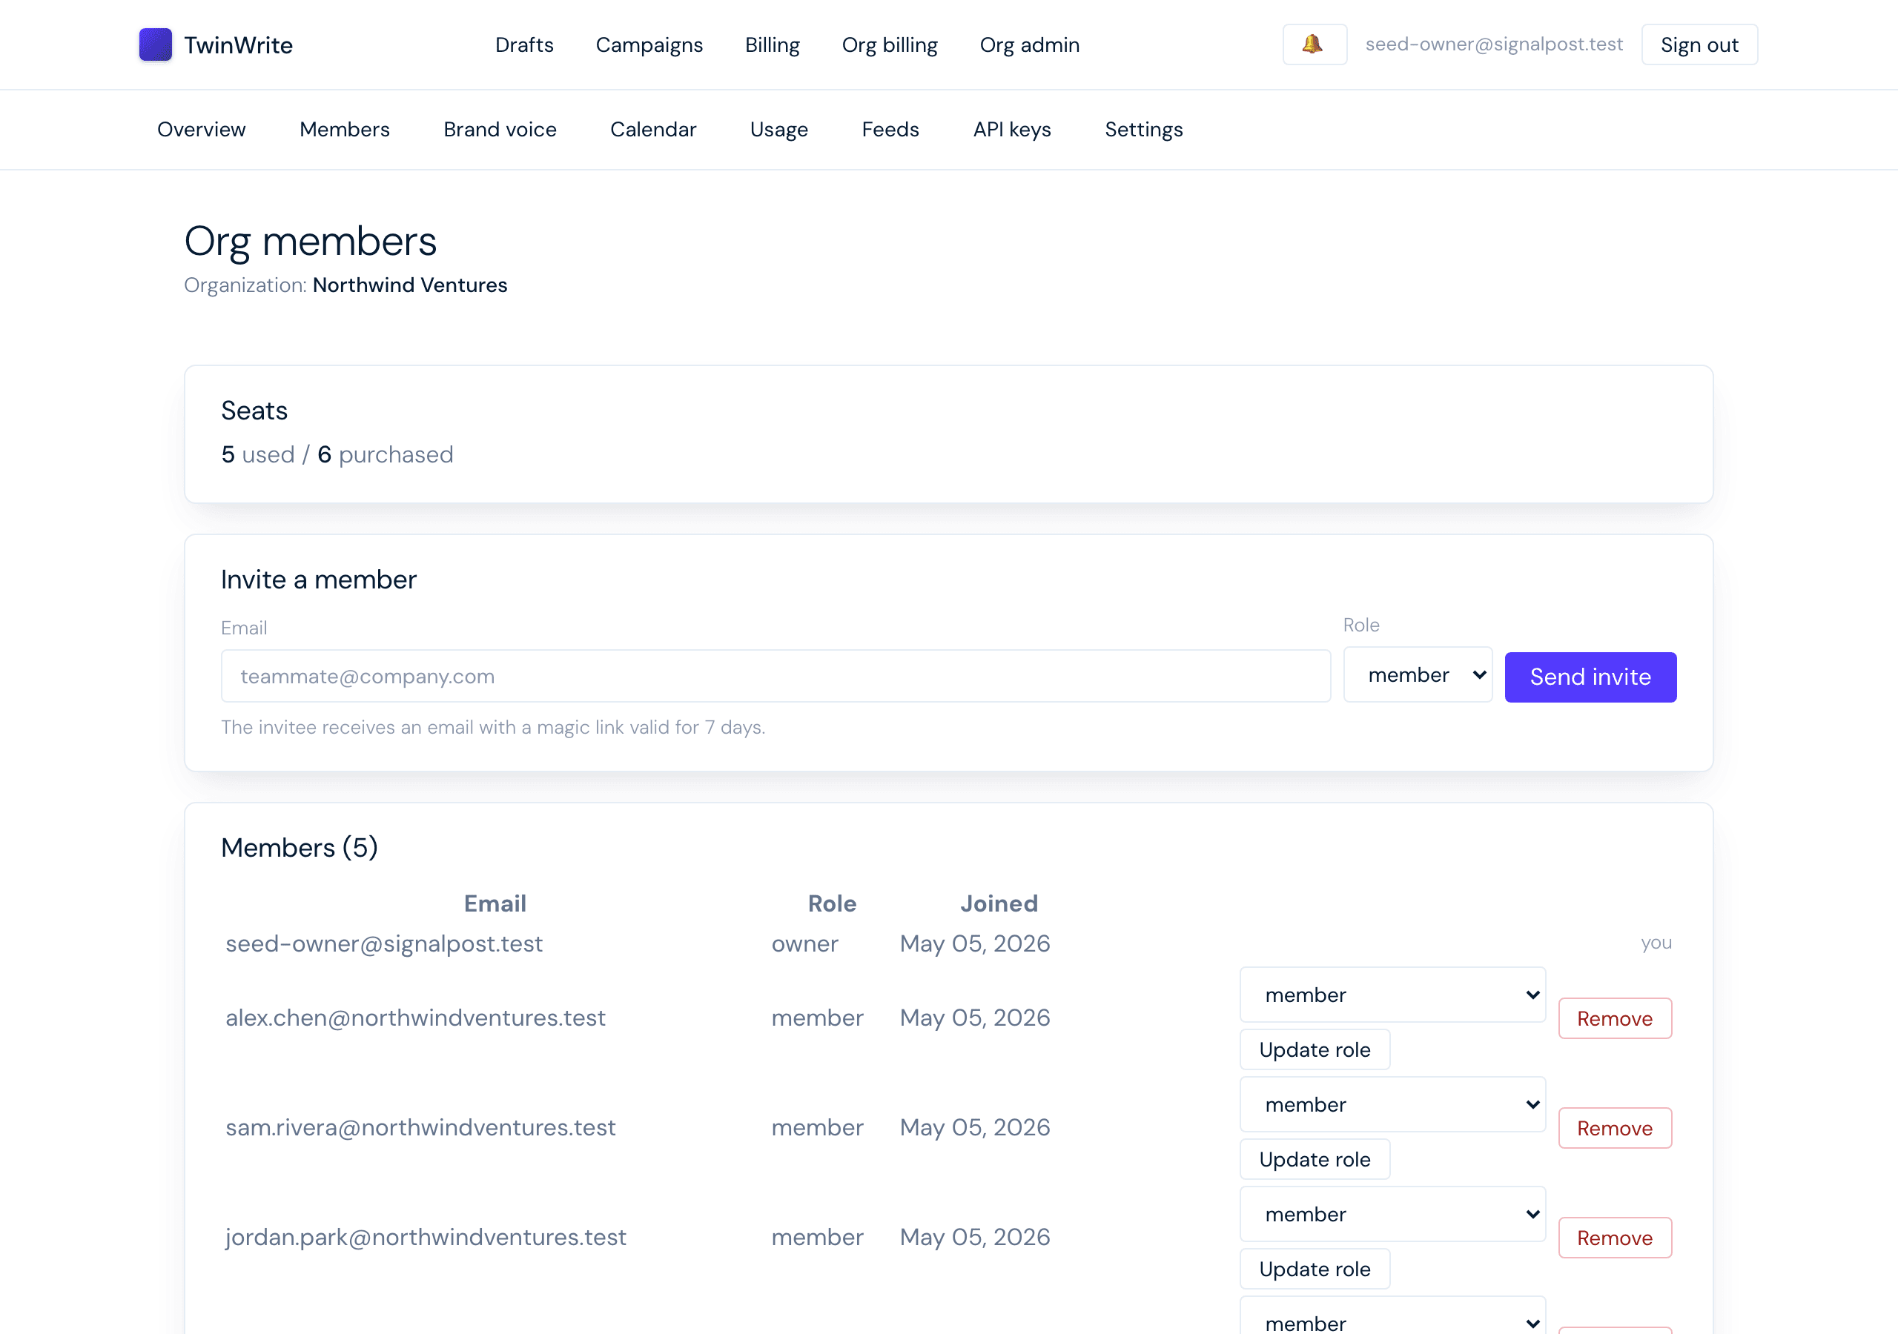Open the Campaigns section

(649, 44)
